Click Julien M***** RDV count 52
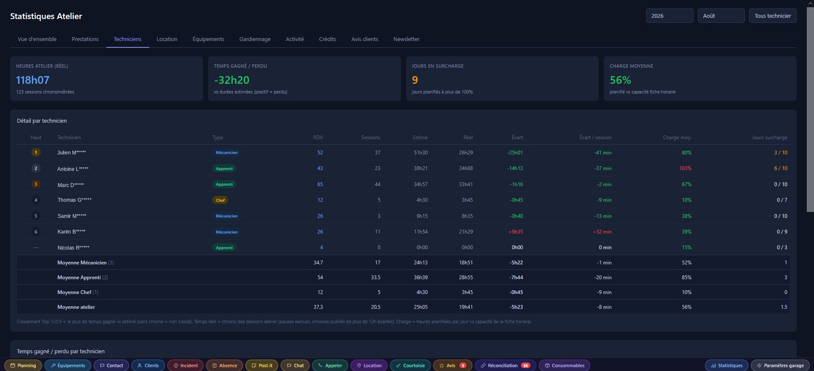 click(x=320, y=153)
